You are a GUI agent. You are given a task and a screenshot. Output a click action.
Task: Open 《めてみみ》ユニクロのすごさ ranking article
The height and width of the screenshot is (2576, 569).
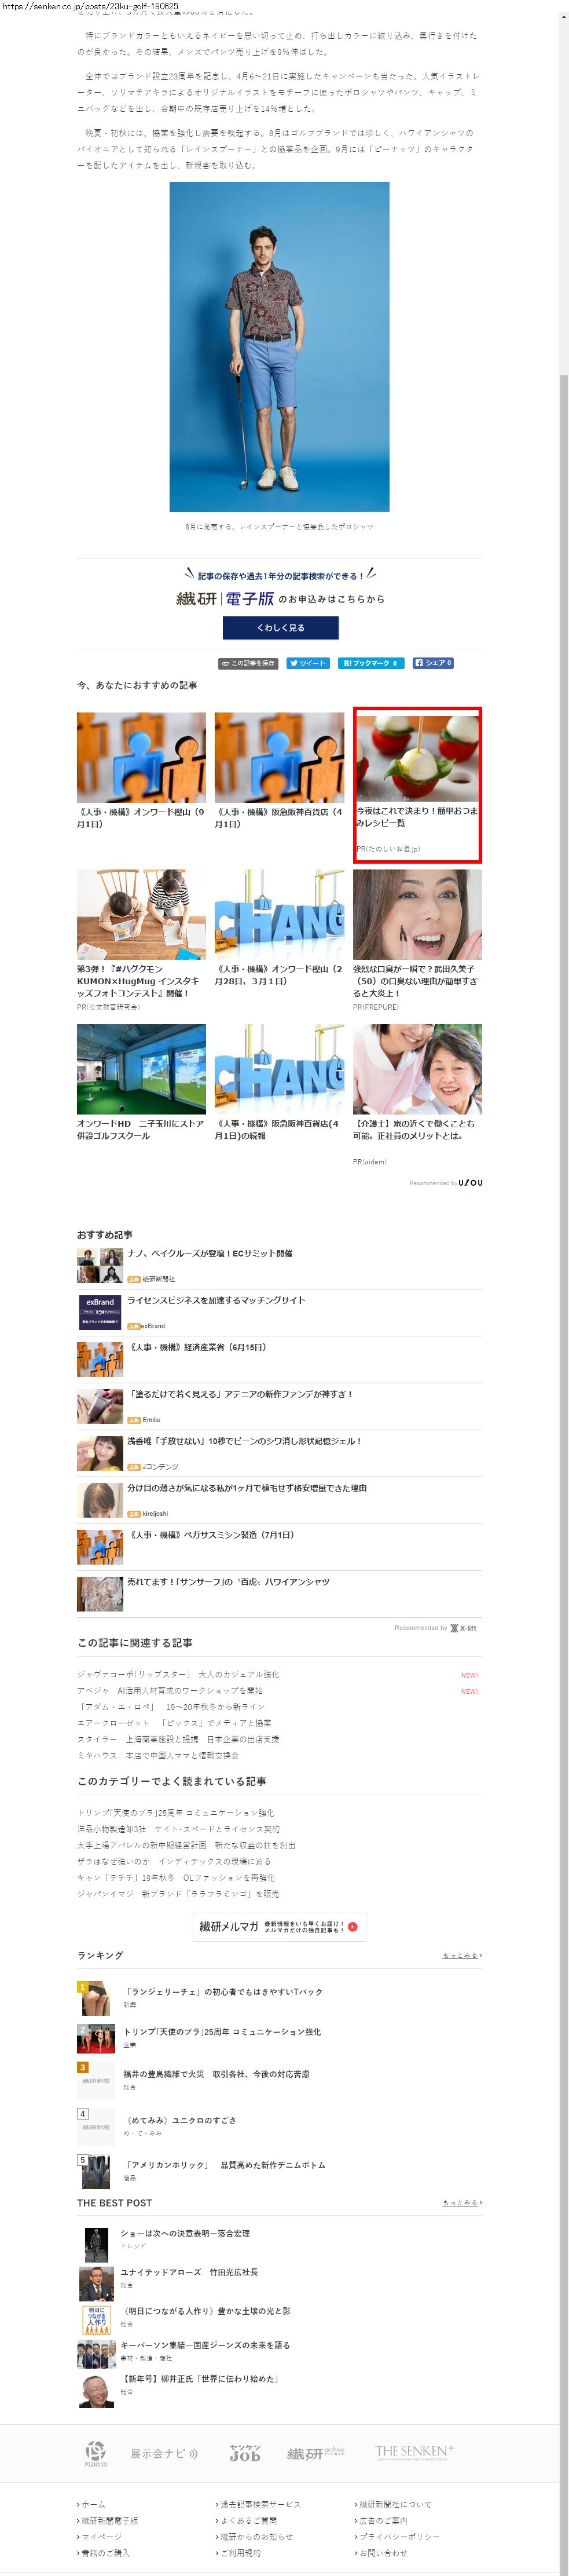pyautogui.click(x=180, y=2120)
